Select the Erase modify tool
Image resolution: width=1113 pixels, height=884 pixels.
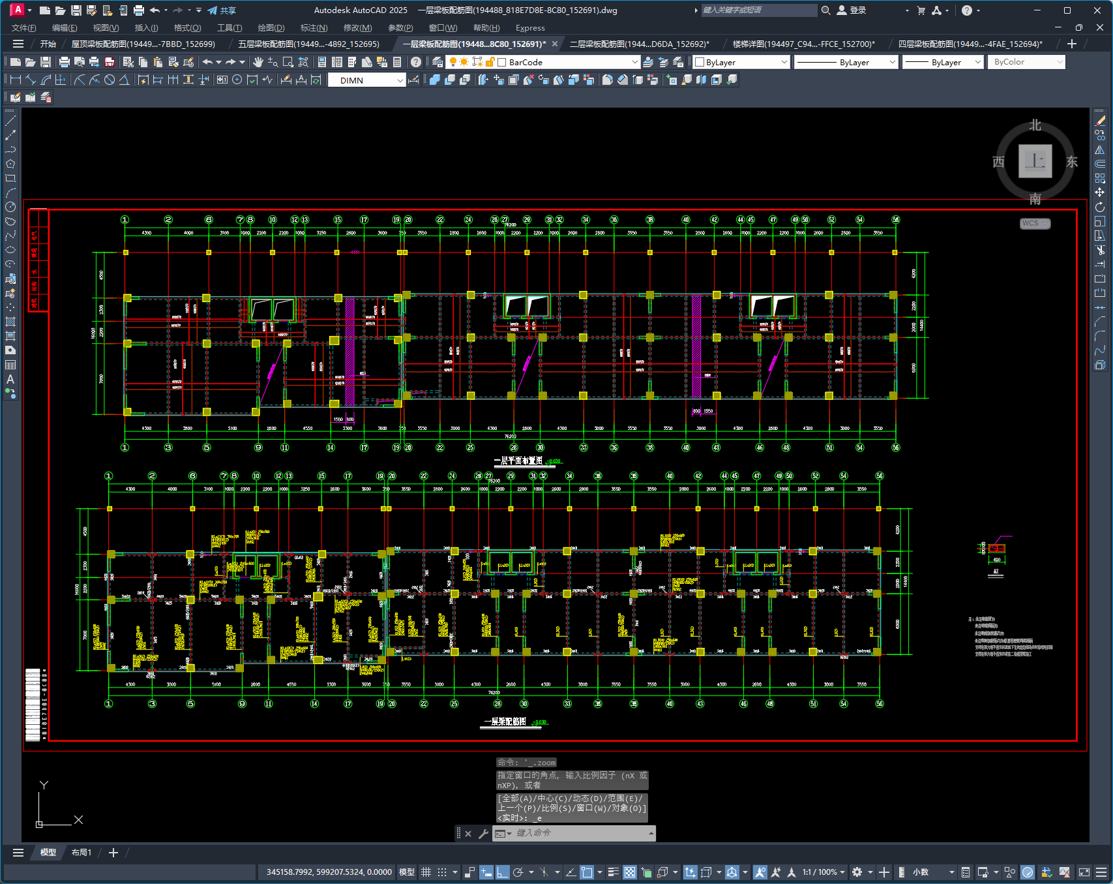click(1100, 121)
